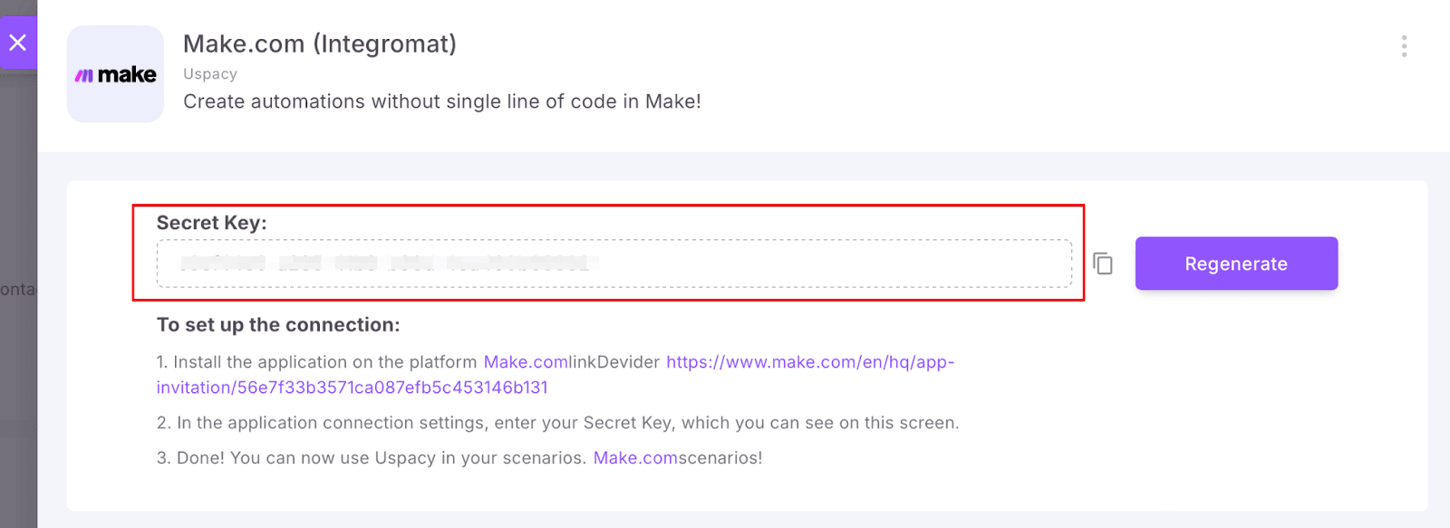
Task: Click the 'To set up the connection:' heading
Action: pos(278,325)
